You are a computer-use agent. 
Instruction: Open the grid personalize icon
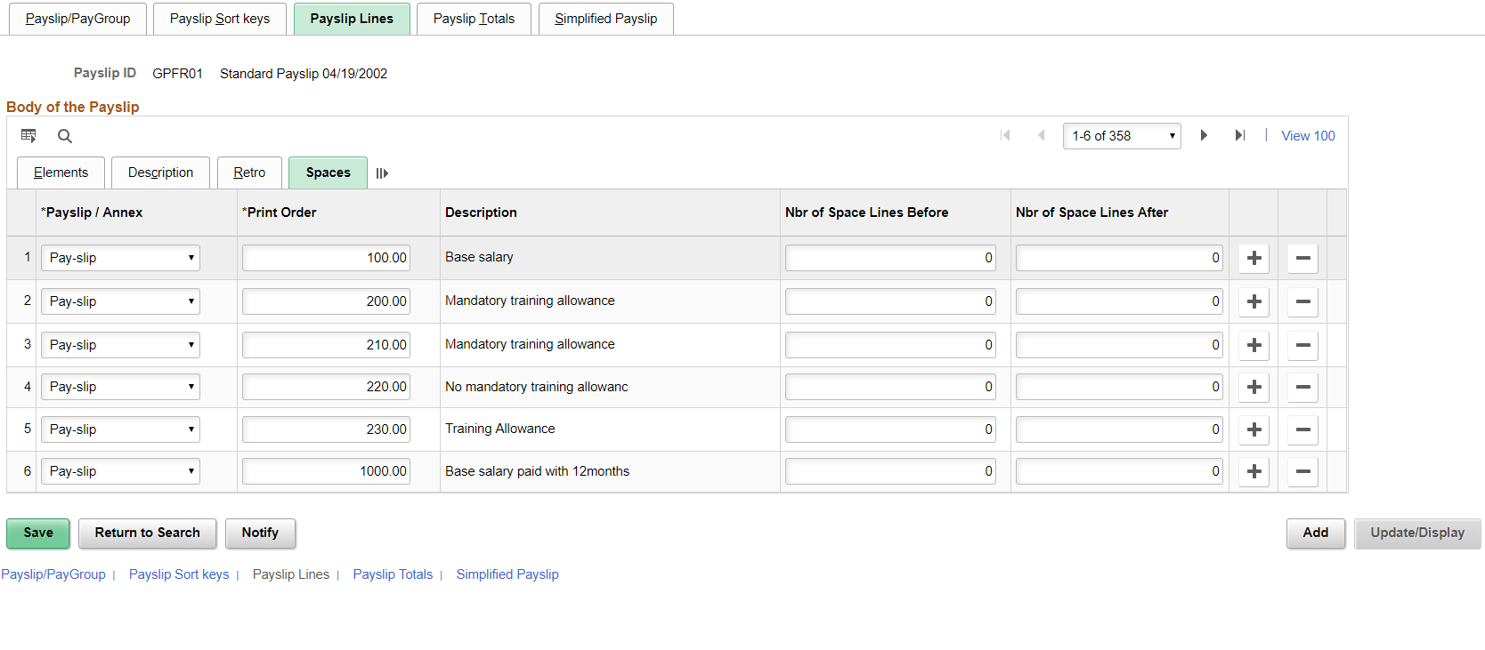click(x=28, y=136)
